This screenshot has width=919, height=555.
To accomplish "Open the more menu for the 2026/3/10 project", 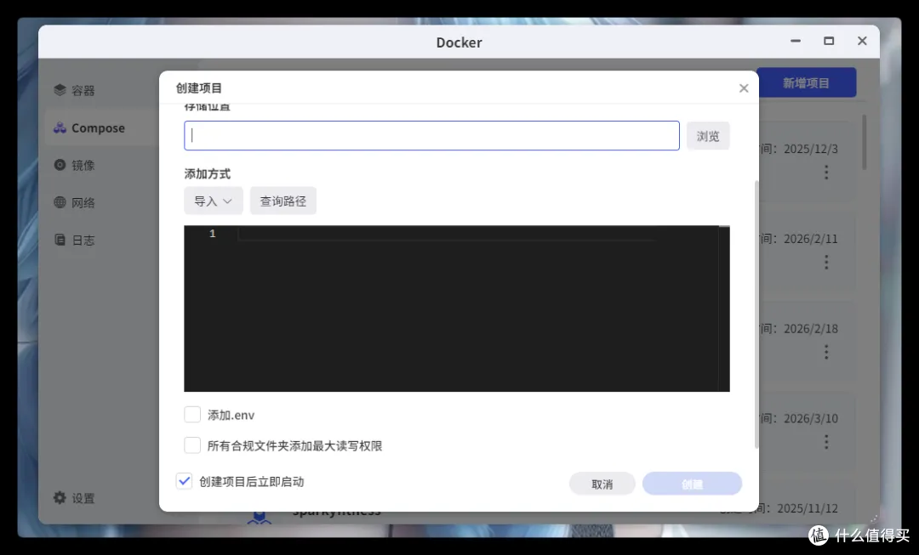I will click(826, 442).
